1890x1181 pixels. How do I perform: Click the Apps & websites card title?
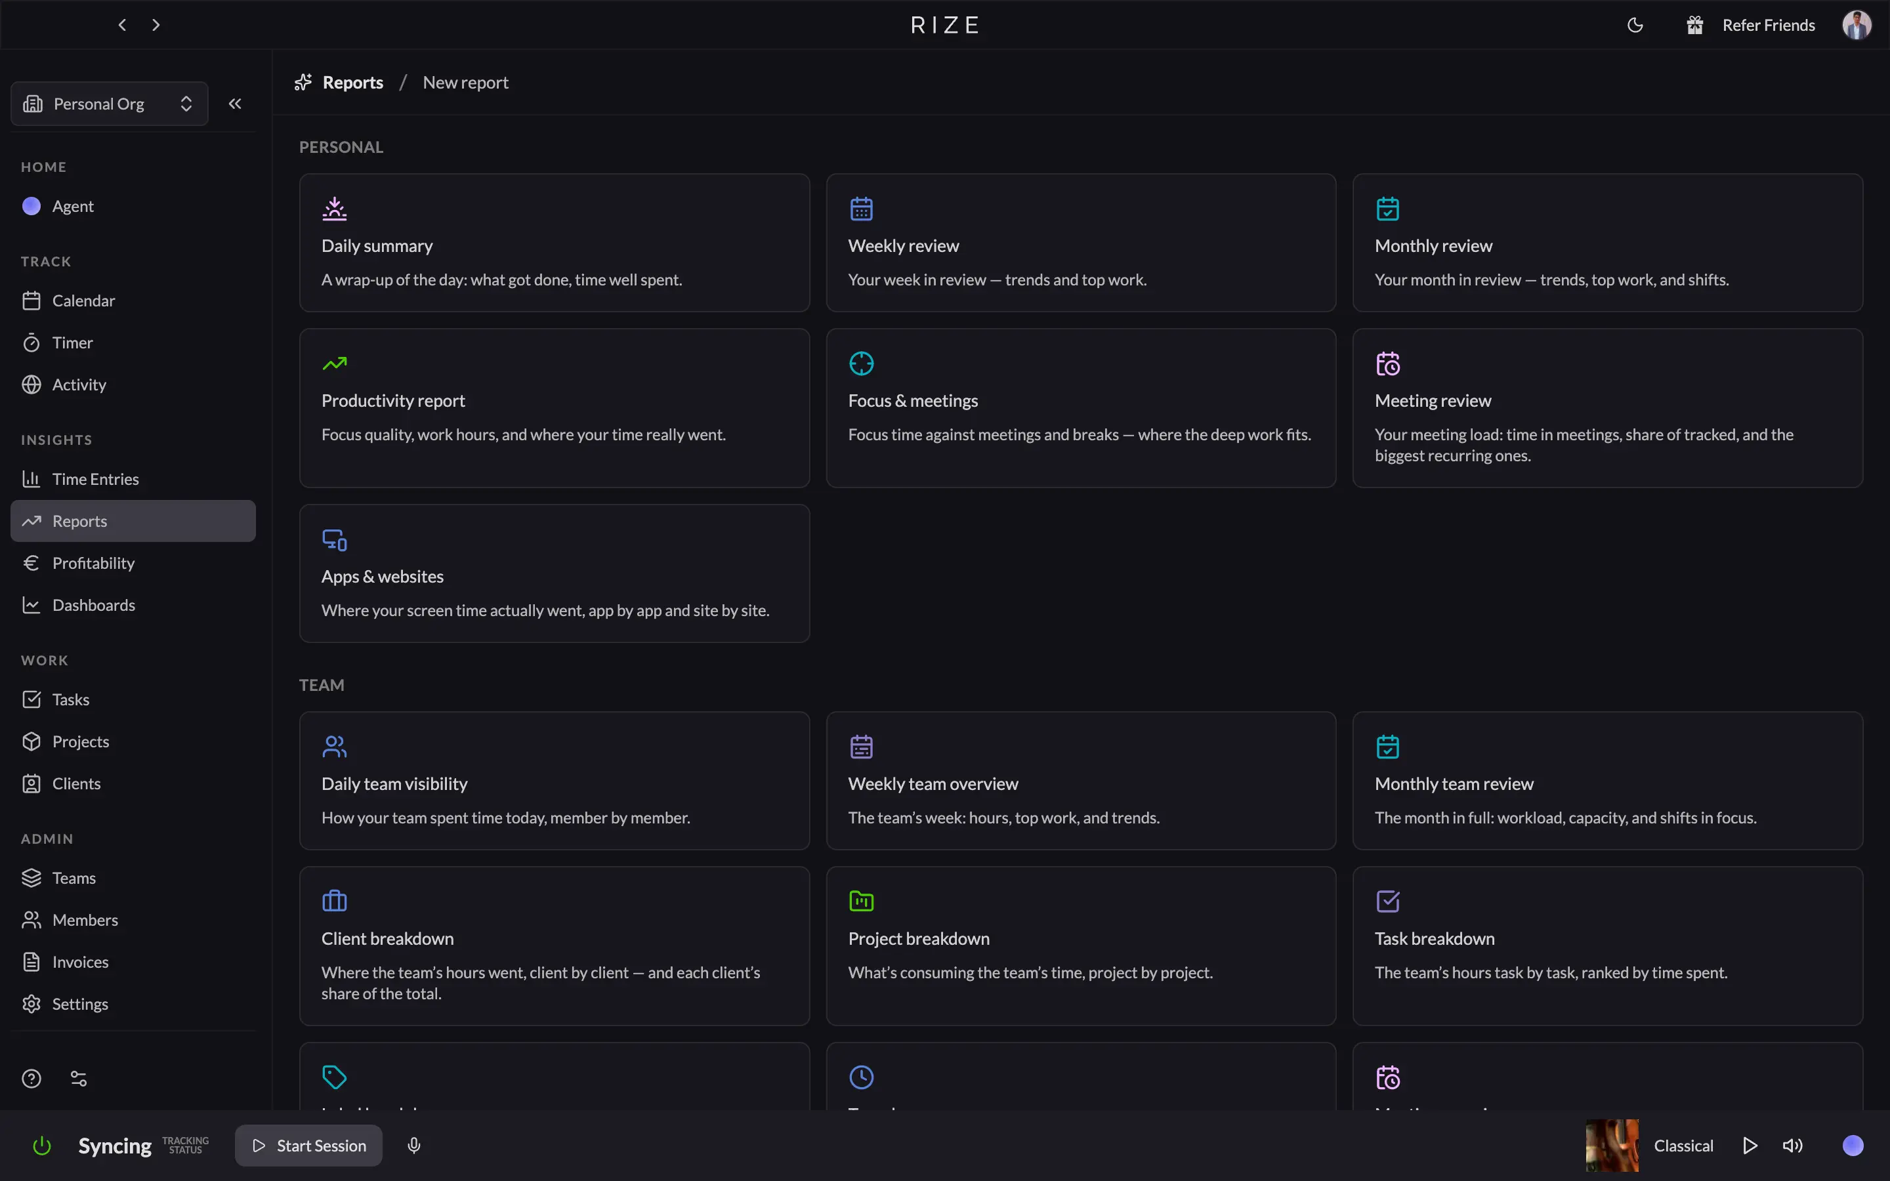coord(383,577)
